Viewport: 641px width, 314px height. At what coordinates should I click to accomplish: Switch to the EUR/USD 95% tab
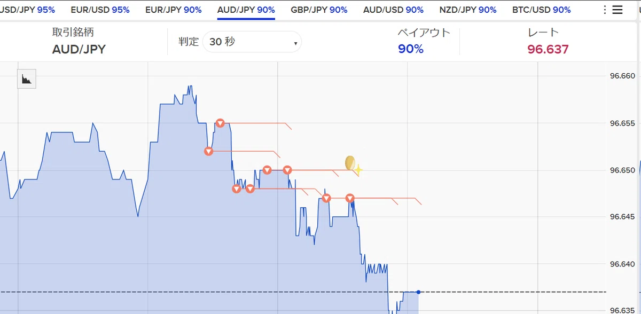[x=100, y=10]
